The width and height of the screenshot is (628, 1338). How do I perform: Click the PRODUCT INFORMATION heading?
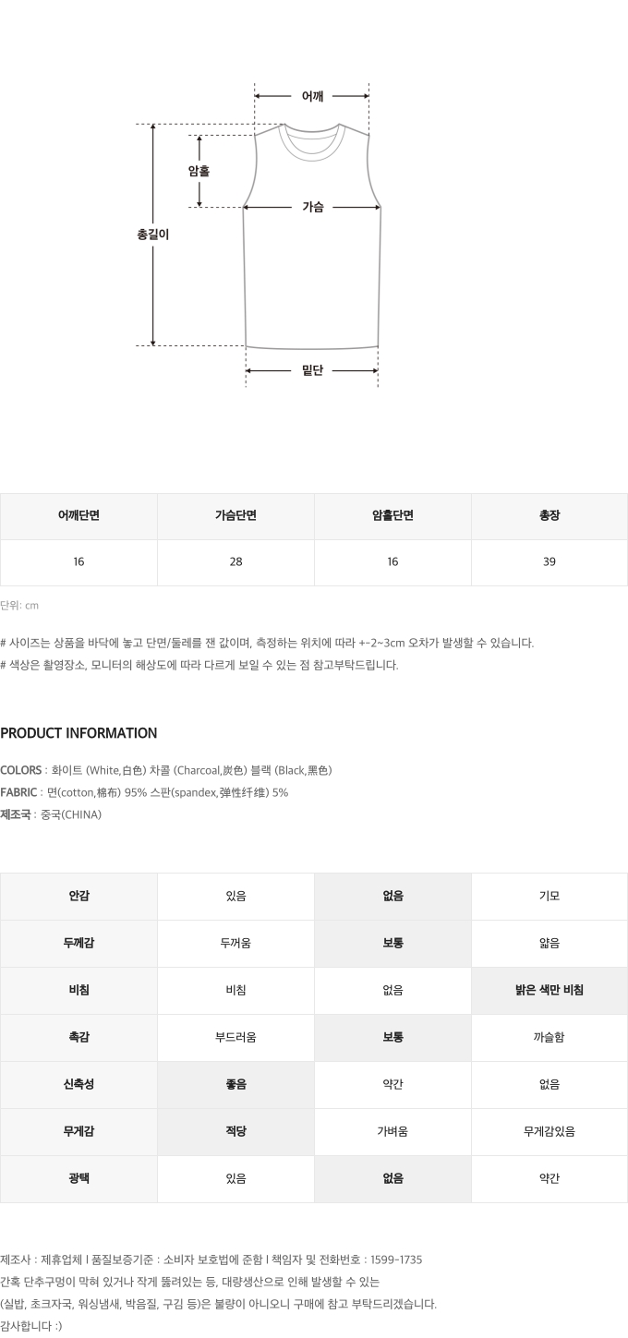pos(78,733)
